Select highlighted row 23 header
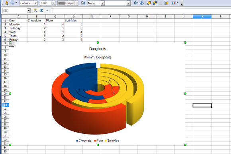The image size is (231, 154). click(x=5, y=105)
